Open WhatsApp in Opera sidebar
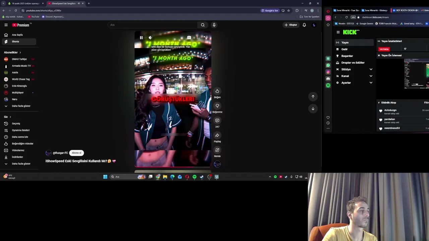This screenshot has width=429, height=241. tap(328, 65)
